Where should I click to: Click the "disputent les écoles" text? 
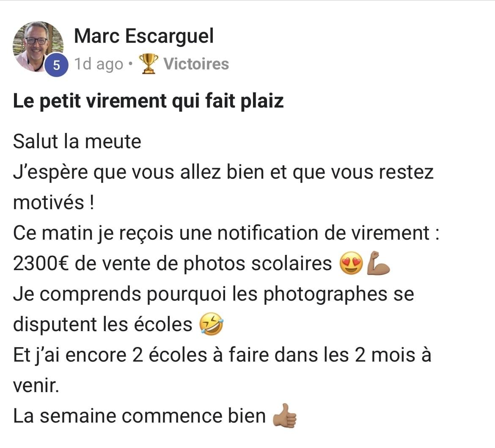(103, 324)
